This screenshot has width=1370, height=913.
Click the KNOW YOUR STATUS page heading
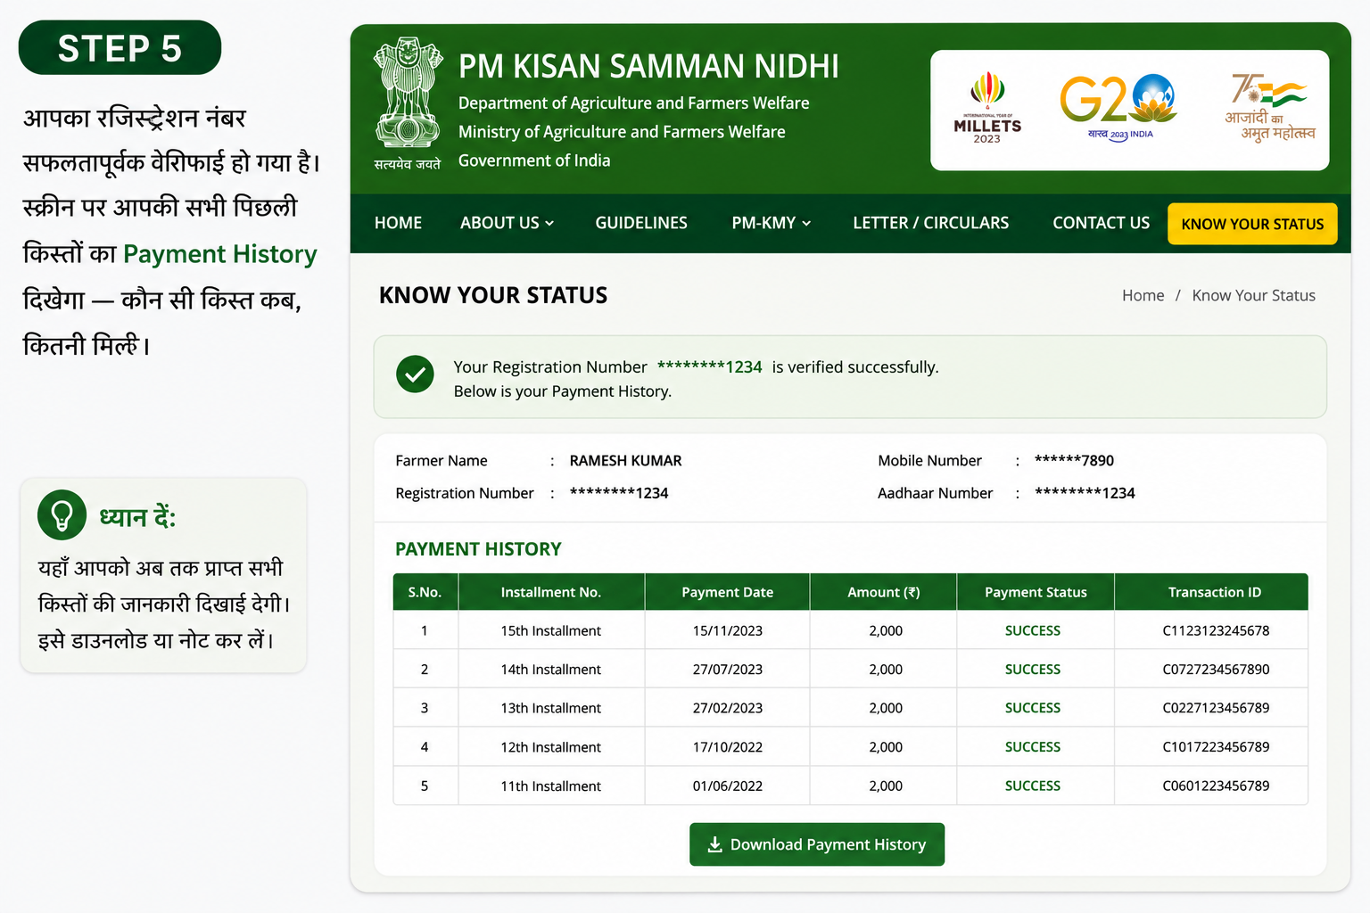tap(493, 295)
